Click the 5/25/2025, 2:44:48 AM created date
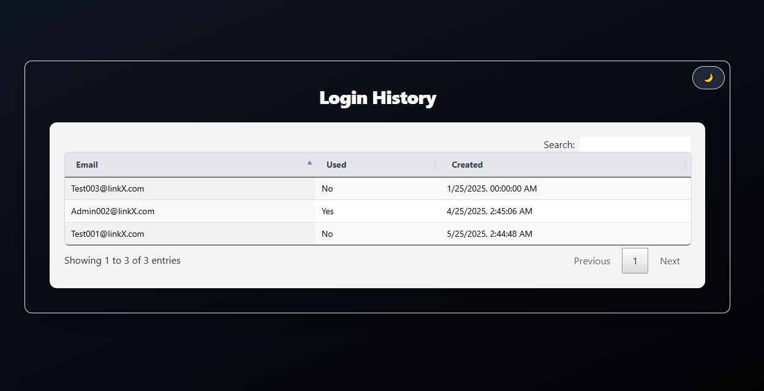Viewport: 764px width, 391px height. pos(490,234)
